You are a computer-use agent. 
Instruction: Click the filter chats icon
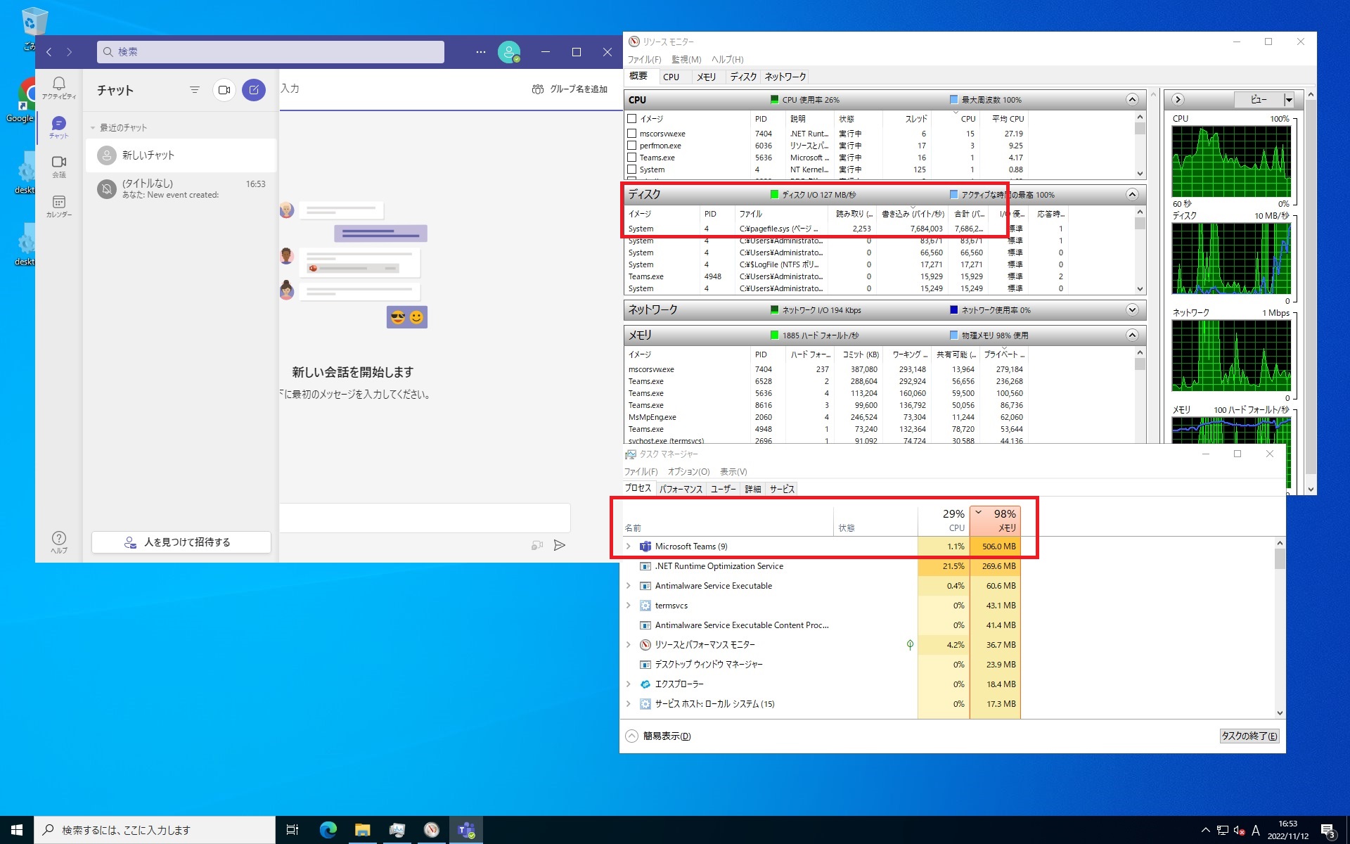[x=195, y=90]
